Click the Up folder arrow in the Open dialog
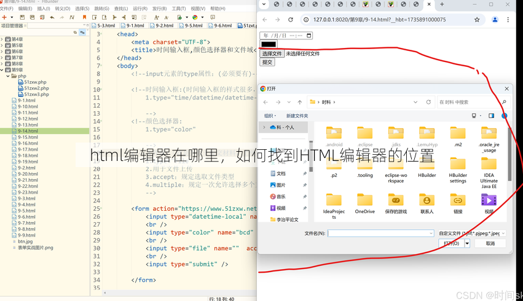523x301 pixels. tap(299, 103)
